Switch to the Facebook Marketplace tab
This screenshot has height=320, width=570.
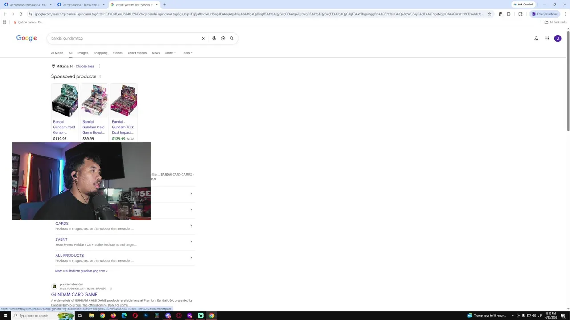point(28,4)
